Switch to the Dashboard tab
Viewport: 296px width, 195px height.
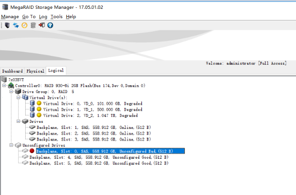click(x=12, y=71)
